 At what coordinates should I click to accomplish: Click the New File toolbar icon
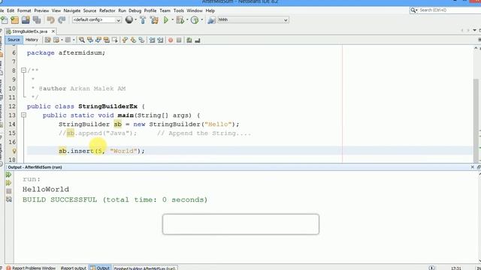[5, 20]
